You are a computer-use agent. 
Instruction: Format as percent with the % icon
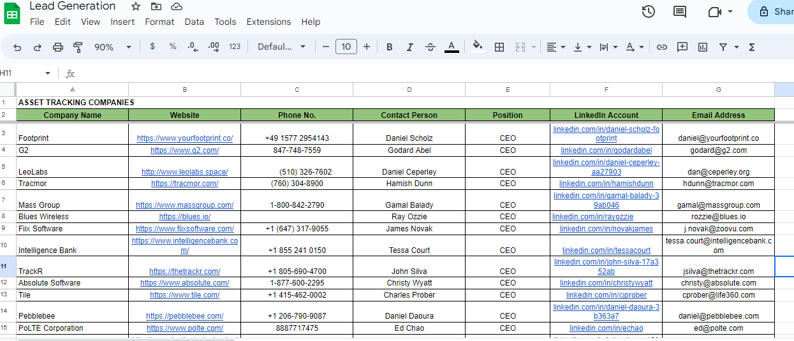173,47
